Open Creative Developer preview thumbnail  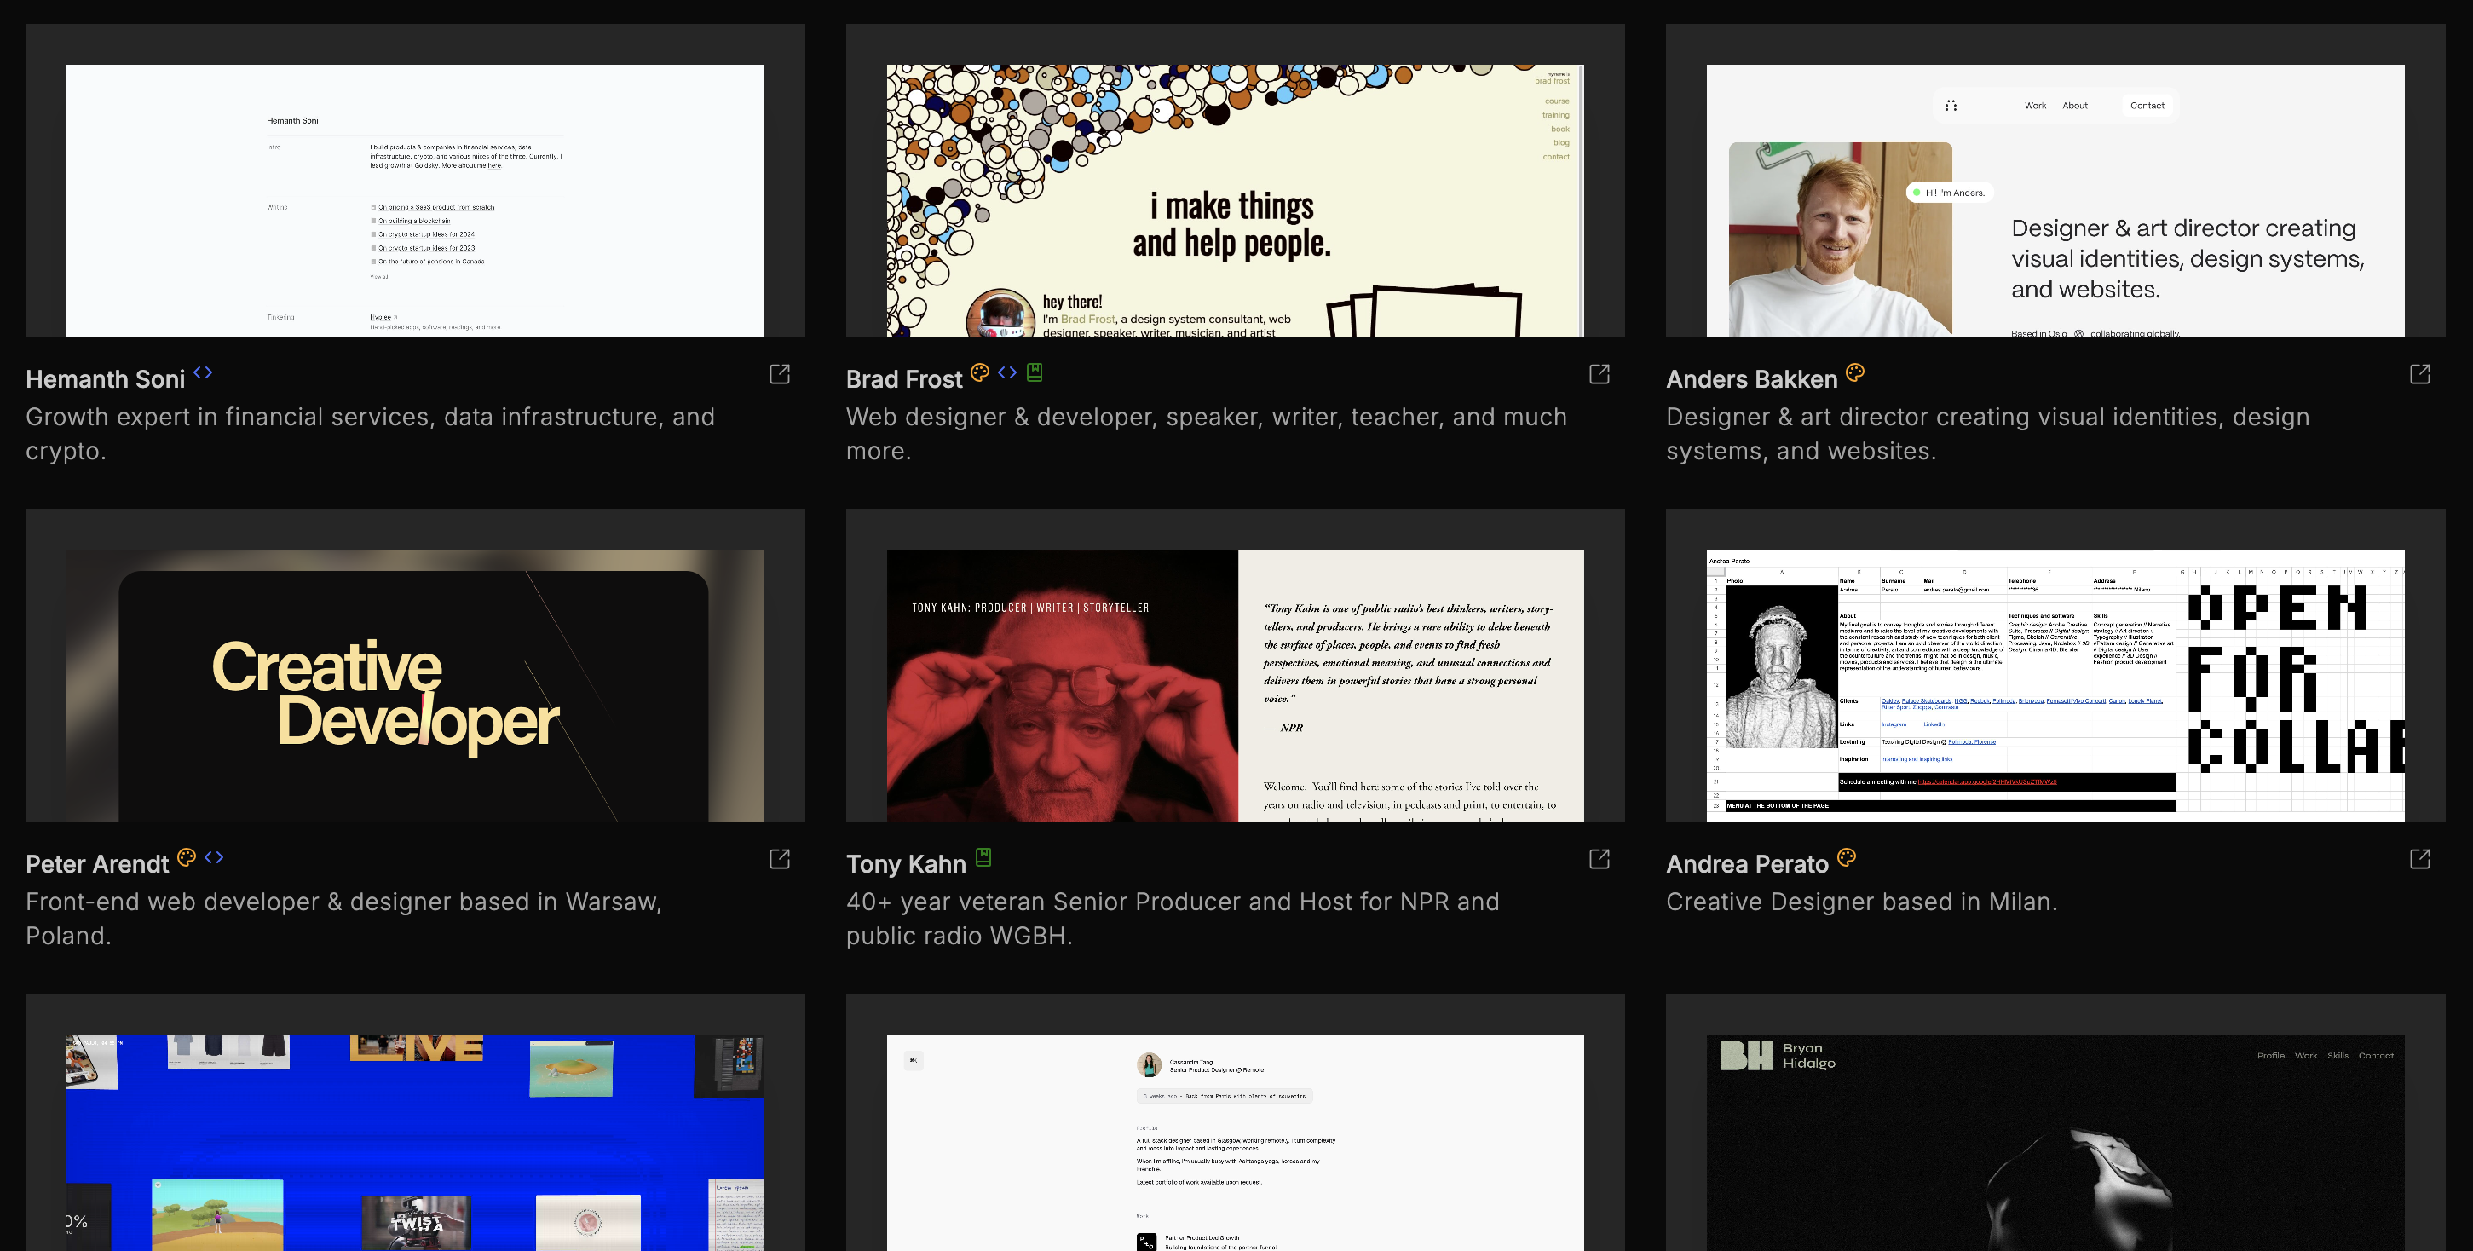(415, 685)
